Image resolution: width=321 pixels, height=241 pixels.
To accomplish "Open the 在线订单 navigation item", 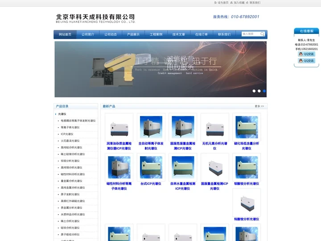I will (202, 34).
